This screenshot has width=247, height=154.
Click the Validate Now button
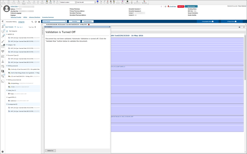coord(50,151)
